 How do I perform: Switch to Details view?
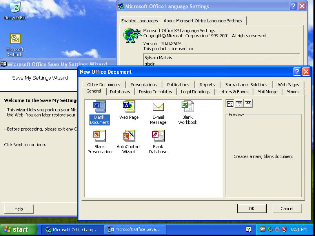click(248, 104)
